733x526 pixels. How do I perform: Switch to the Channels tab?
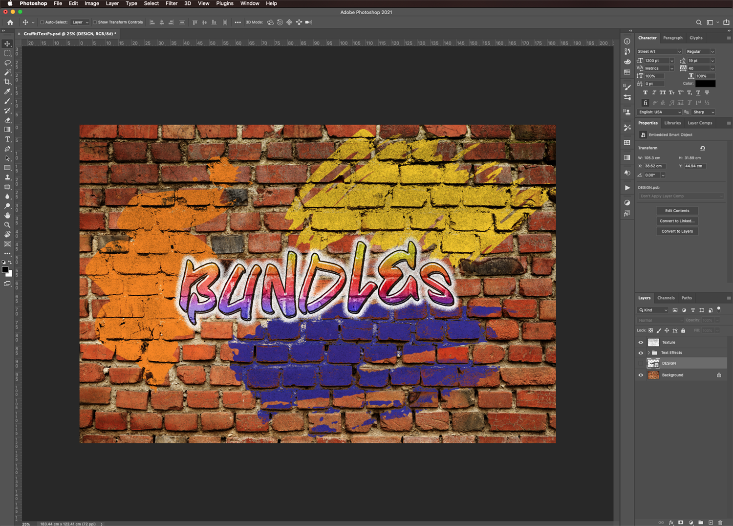[666, 298]
